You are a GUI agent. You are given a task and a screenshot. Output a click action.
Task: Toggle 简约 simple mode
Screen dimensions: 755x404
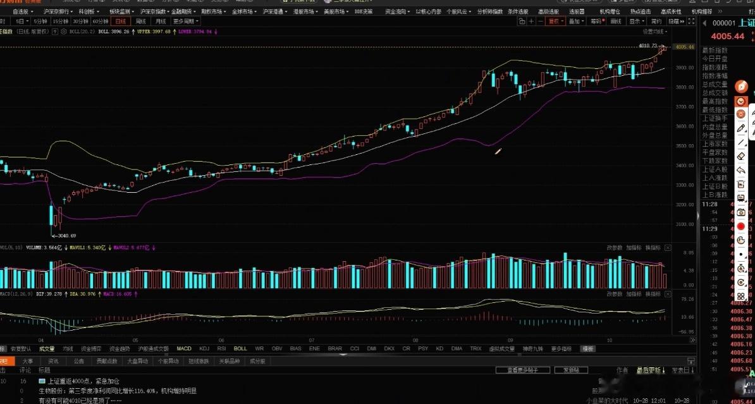656,21
